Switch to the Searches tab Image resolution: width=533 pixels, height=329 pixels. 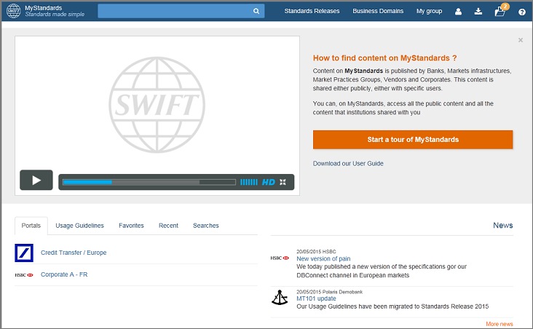click(x=206, y=226)
